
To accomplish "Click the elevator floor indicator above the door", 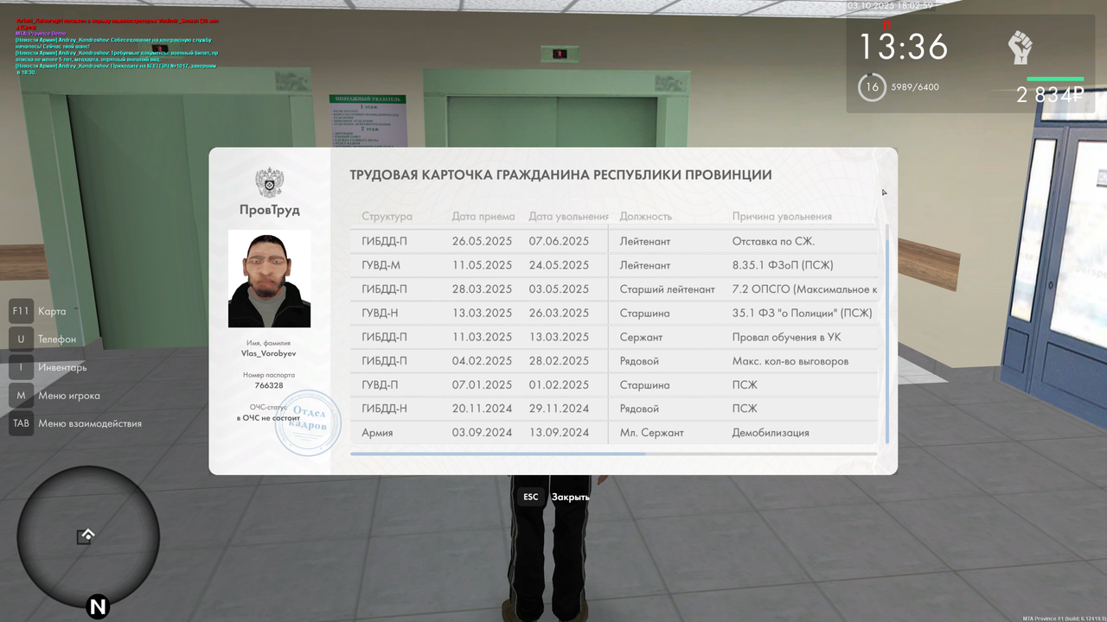I will pos(559,54).
